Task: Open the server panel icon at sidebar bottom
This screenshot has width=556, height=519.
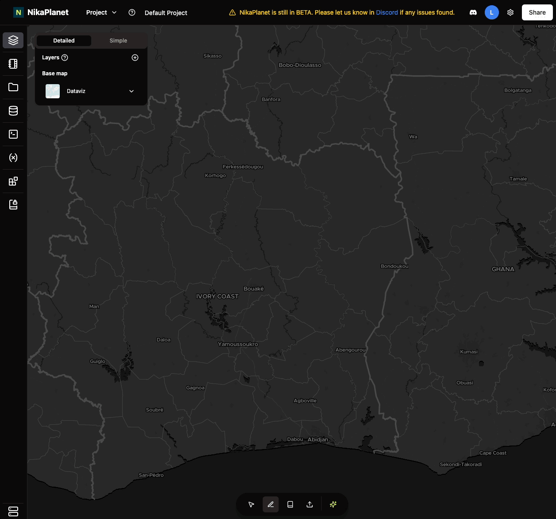Action: [13, 511]
